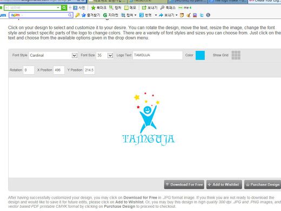Click the Y Position field showing 214.5
Viewport: 281px width, 211px height.
(x=89, y=70)
